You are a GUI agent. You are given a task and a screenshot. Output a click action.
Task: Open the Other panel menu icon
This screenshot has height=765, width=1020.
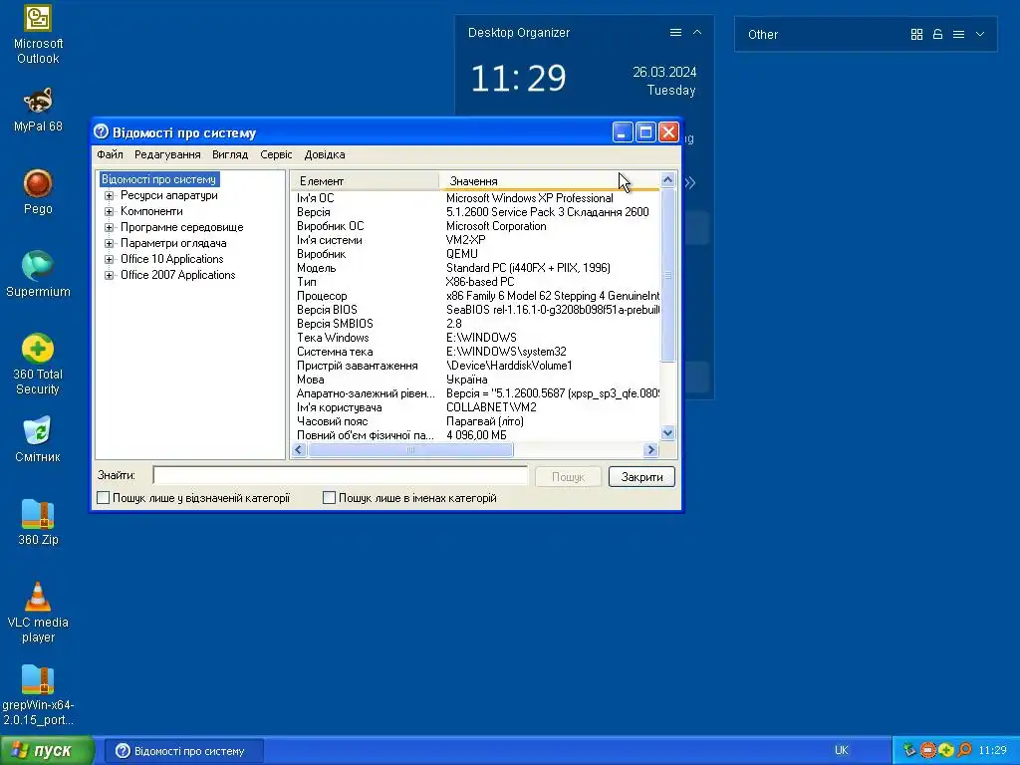959,35
